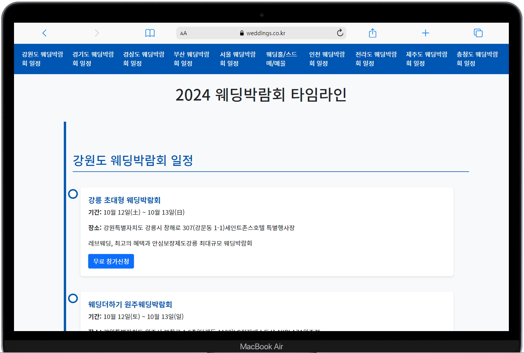Open 전라도 웨딩박람회 일정 menu item
Image resolution: width=524 pixels, height=353 pixels.
376,59
